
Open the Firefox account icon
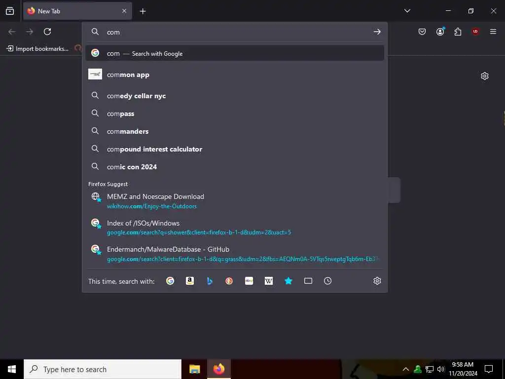point(440,32)
